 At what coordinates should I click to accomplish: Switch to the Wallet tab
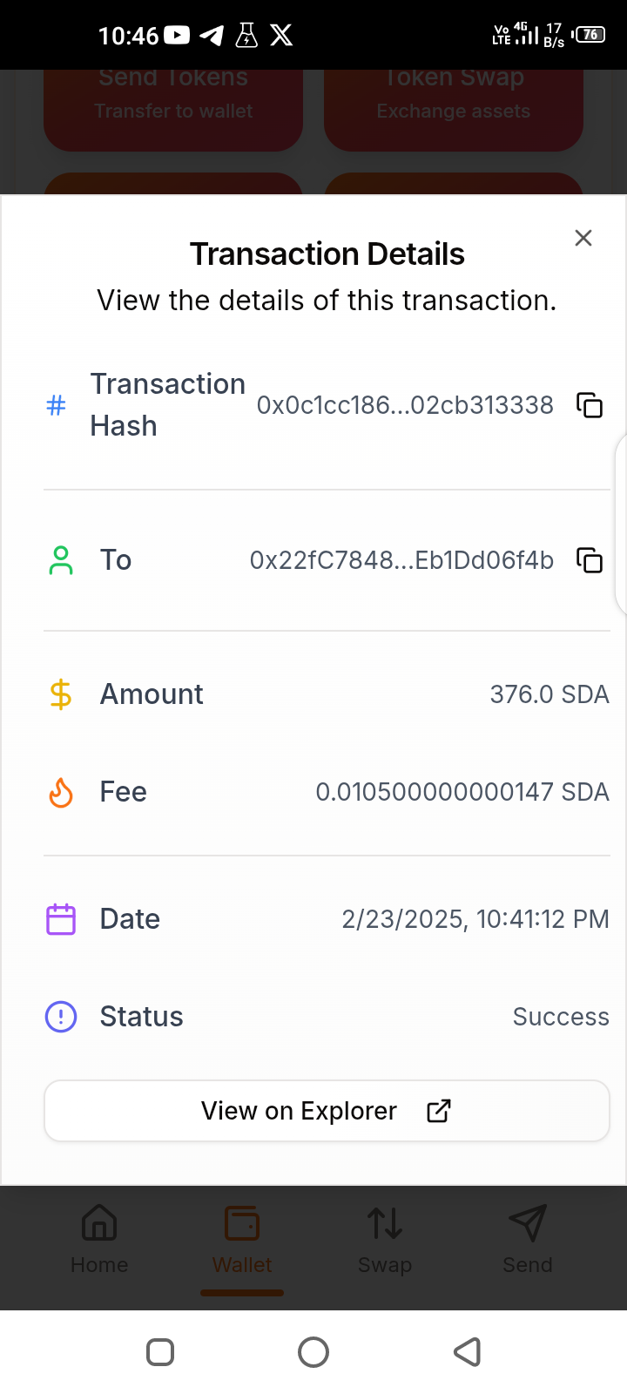pyautogui.click(x=242, y=1239)
